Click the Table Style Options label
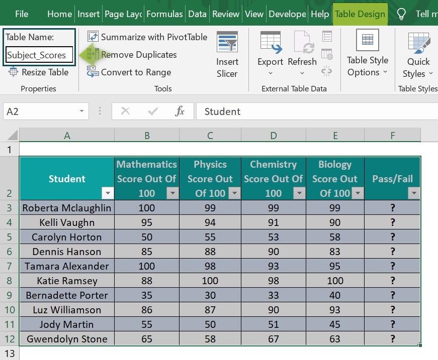The height and width of the screenshot is (360, 438). pos(367,66)
